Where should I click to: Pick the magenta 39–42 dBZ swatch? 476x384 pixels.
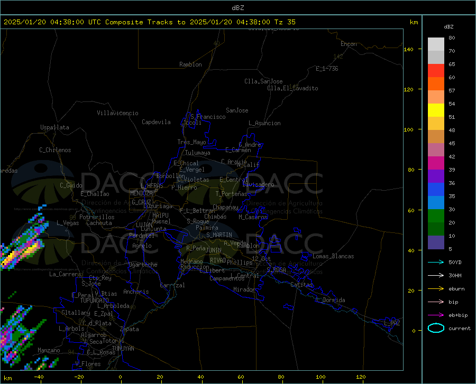pyautogui.click(x=436, y=163)
